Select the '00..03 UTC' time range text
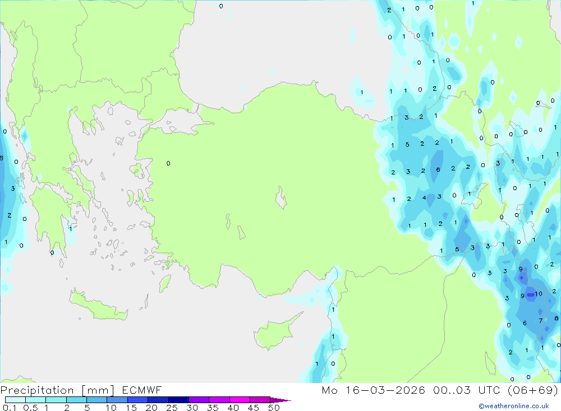Screen dimensions: 561x411 (466, 390)
